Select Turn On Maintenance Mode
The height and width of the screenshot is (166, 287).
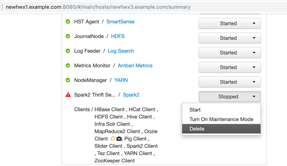(x=221, y=119)
